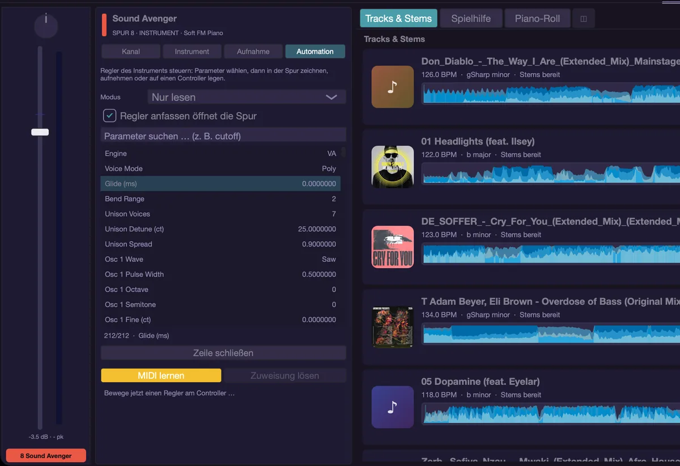The height and width of the screenshot is (466, 680).
Task: Switch to the Spielhilfe tab
Action: 471,19
